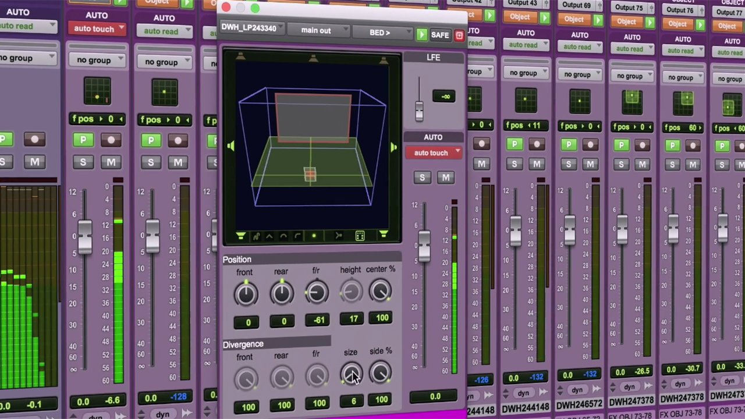Select the curve trajectory pattern icon
This screenshot has width=745, height=419.
[x=298, y=236]
